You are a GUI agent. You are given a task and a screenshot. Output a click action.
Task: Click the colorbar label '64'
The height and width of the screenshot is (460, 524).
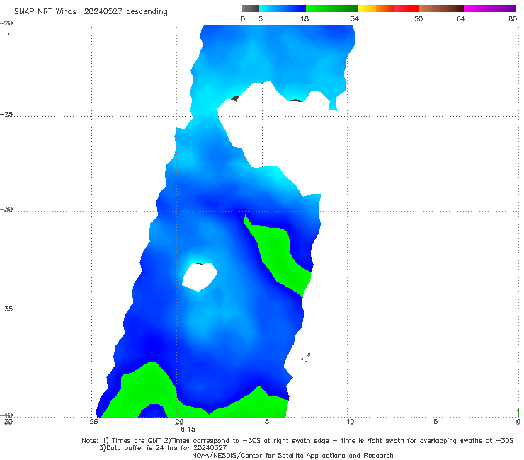tap(461, 18)
